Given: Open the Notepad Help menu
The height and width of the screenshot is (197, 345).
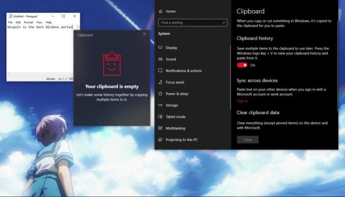Looking at the screenshot, I should tap(49, 22).
